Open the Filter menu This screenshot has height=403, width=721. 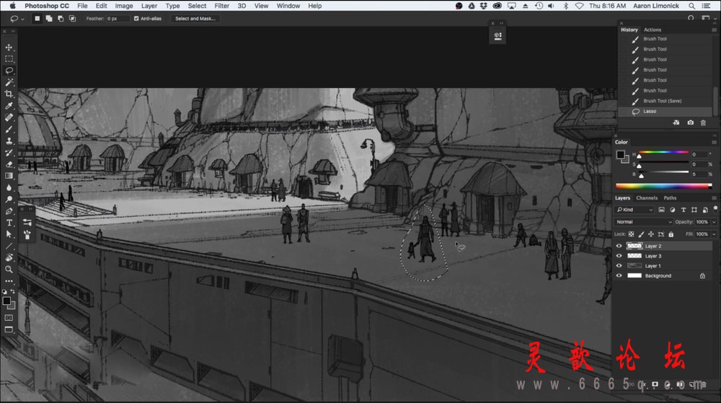(221, 6)
